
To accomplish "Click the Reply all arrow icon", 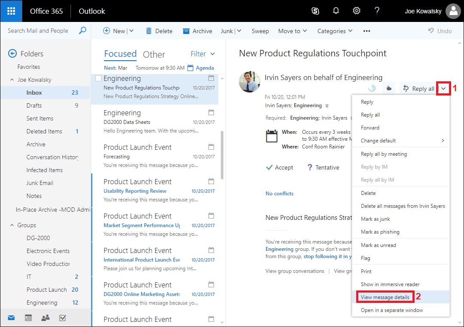I will [x=406, y=88].
